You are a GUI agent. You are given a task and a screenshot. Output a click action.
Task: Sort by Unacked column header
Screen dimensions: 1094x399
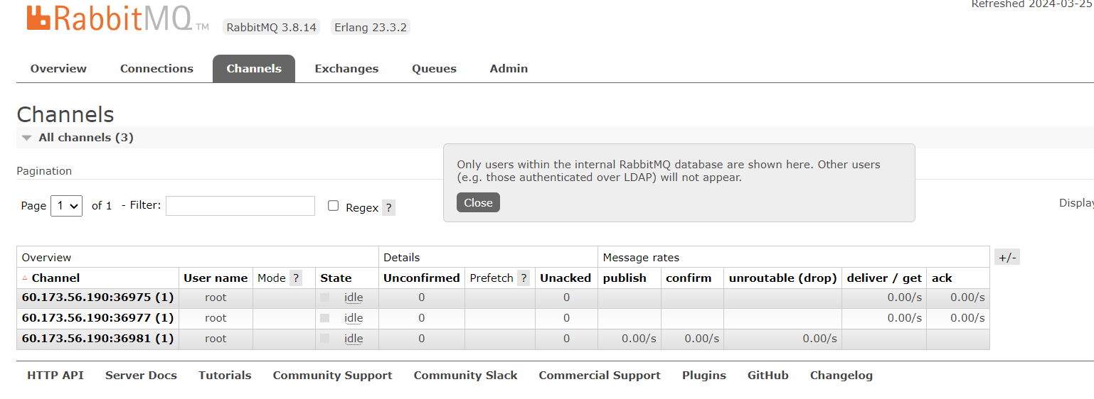[x=565, y=278]
